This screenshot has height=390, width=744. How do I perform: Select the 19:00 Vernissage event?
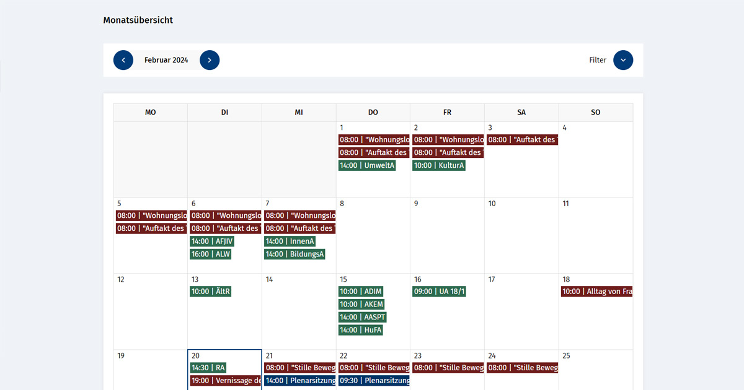tap(225, 381)
